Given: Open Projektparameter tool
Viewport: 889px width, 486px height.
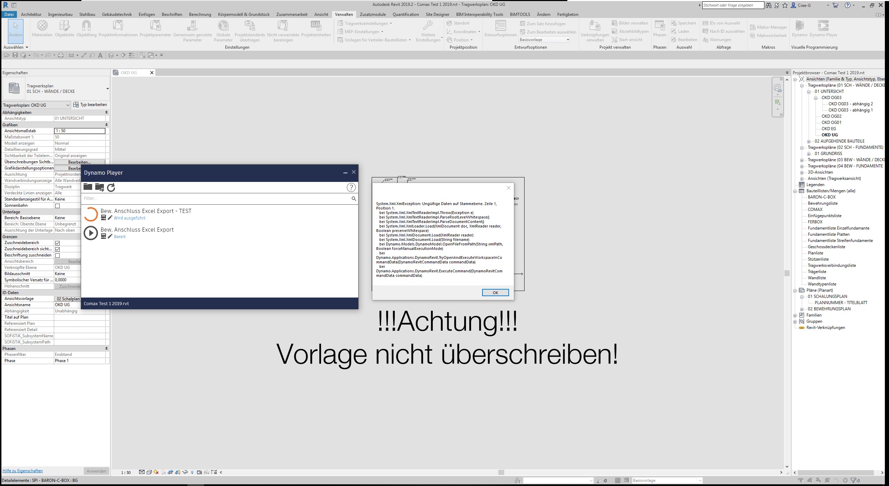Looking at the screenshot, I should (x=155, y=28).
